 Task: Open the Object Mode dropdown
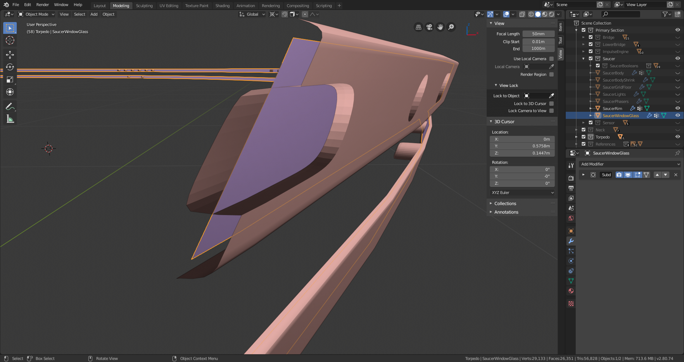point(36,14)
